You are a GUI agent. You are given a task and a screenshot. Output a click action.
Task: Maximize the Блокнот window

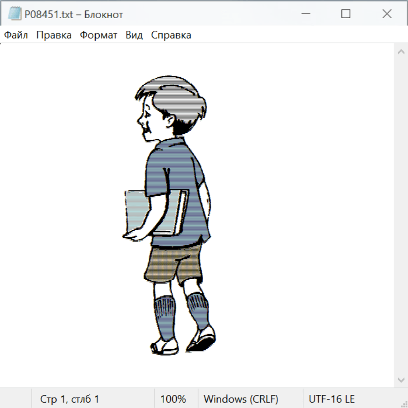point(346,14)
